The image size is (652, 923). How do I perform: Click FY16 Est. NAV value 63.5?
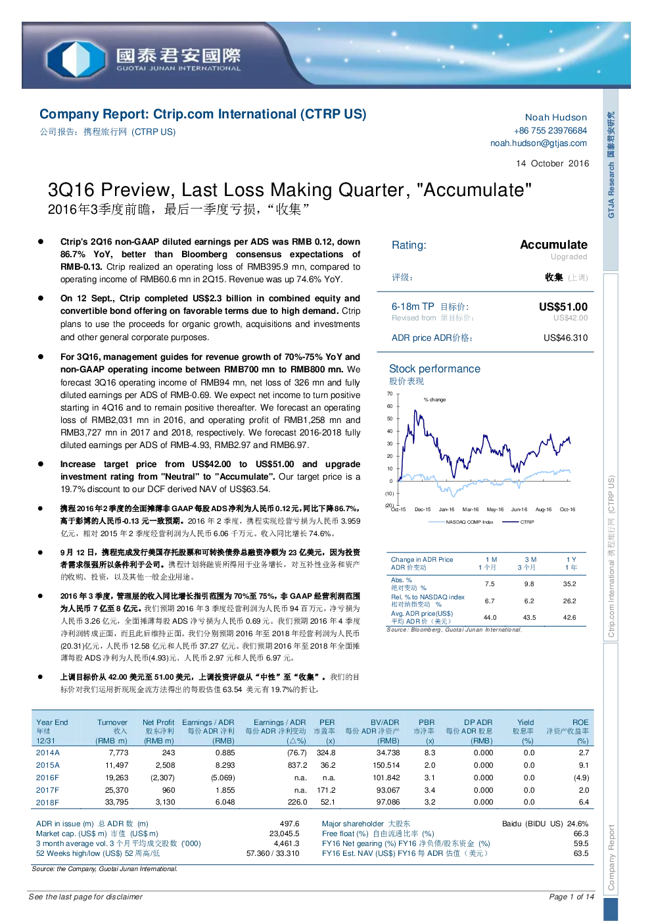pos(581,853)
